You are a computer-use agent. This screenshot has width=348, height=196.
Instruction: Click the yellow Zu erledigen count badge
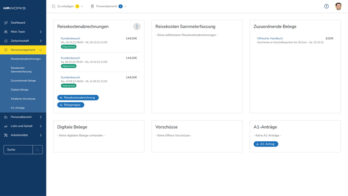77,6
